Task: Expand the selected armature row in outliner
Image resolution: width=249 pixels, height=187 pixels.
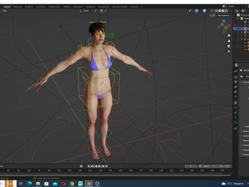Action: (x=242, y=29)
